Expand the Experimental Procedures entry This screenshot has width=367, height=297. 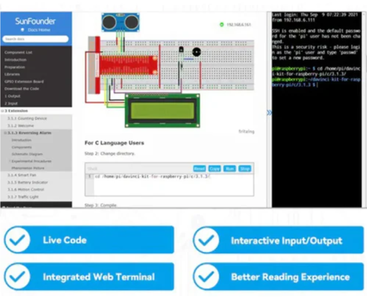10,161
